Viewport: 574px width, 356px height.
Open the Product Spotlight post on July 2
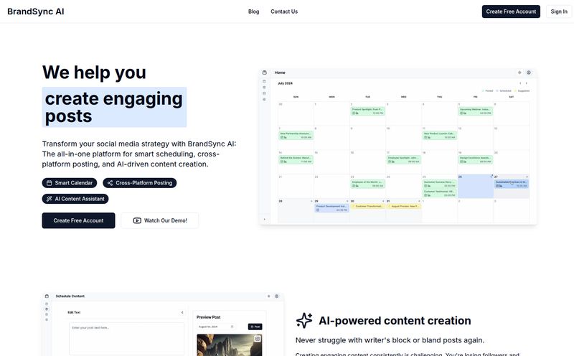[x=367, y=111]
